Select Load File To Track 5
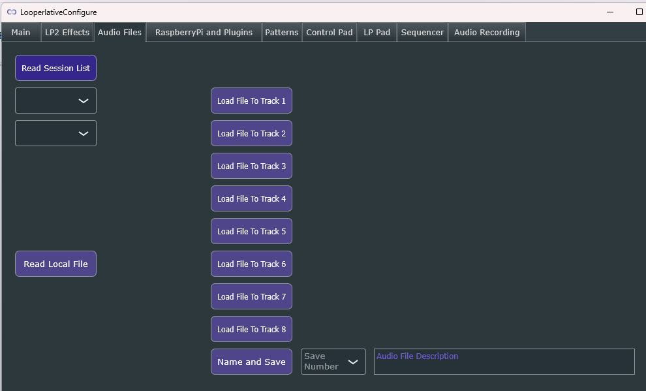This screenshot has height=391, width=646. pyautogui.click(x=251, y=231)
